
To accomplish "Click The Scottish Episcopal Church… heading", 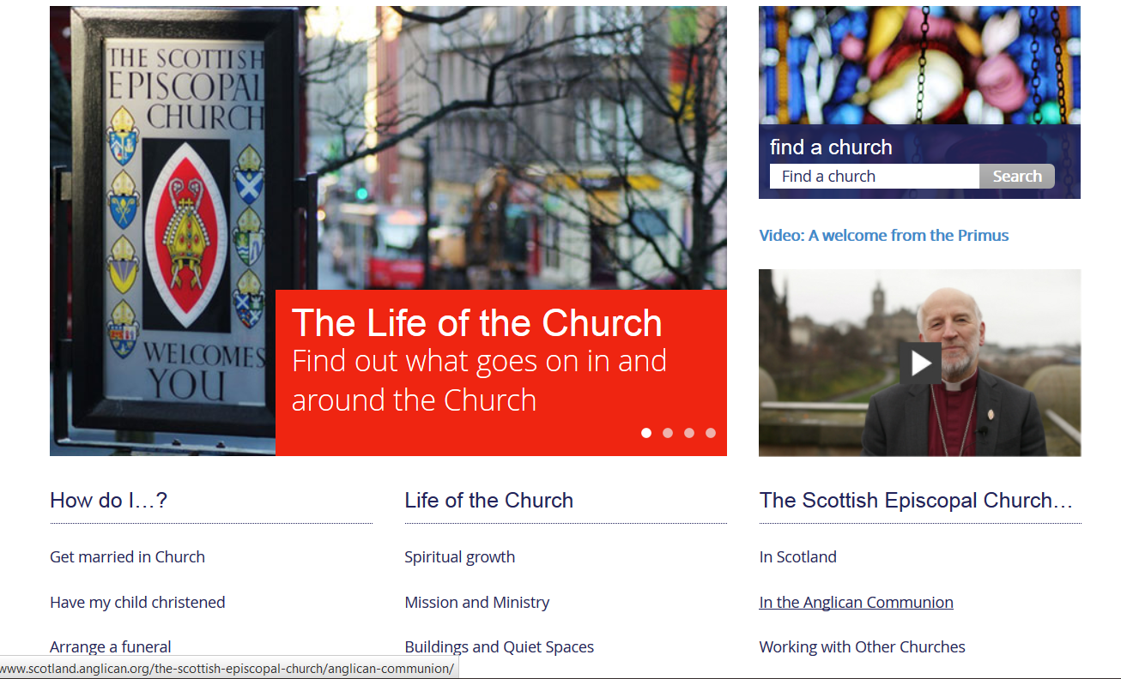I will tap(917, 501).
